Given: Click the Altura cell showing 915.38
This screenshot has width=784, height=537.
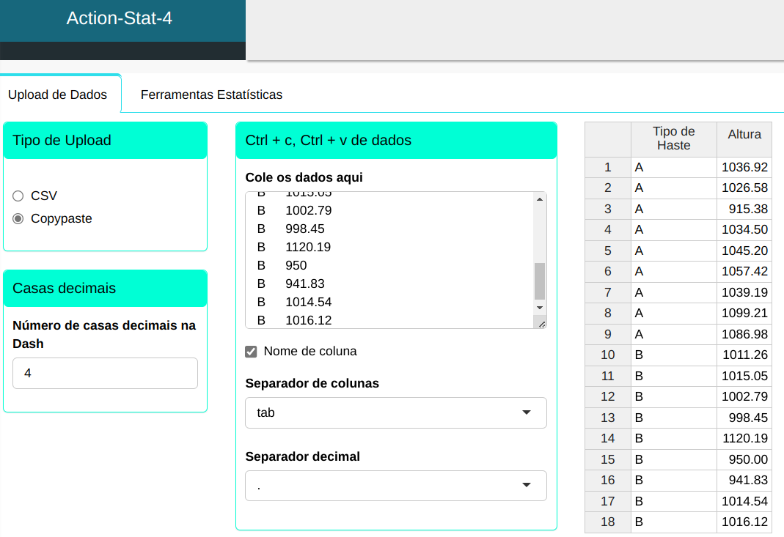Looking at the screenshot, I should click(x=744, y=209).
